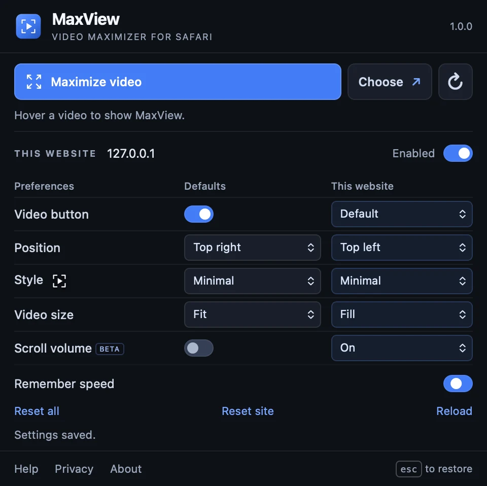Open the Style Defaults dropdown showing Minimal
Image resolution: width=487 pixels, height=486 pixels.
coord(252,281)
